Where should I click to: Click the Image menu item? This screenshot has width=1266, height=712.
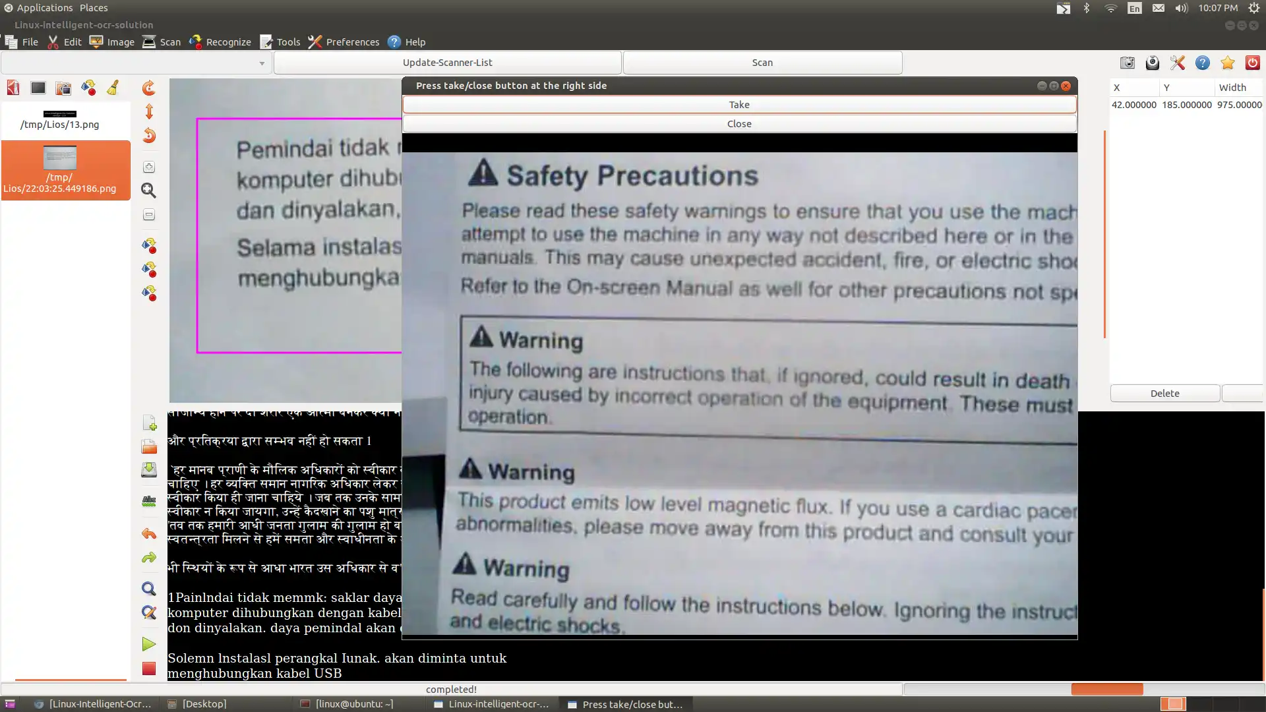pyautogui.click(x=120, y=41)
